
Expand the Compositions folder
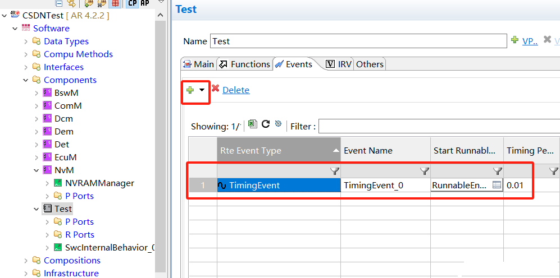click(26, 261)
